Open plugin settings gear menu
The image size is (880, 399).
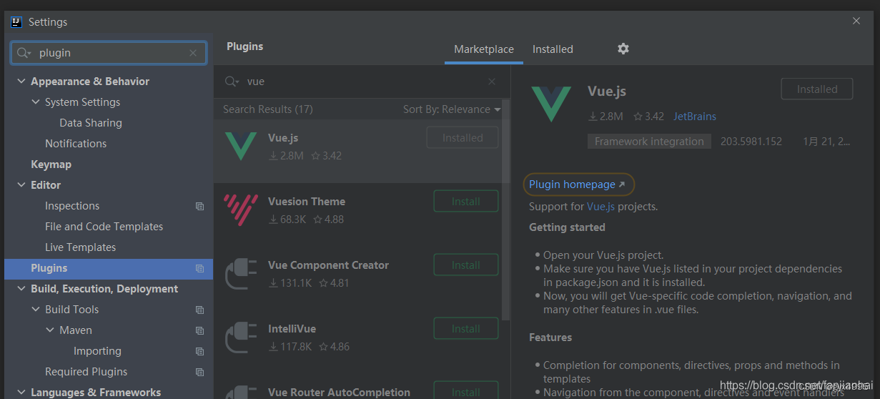coord(623,49)
